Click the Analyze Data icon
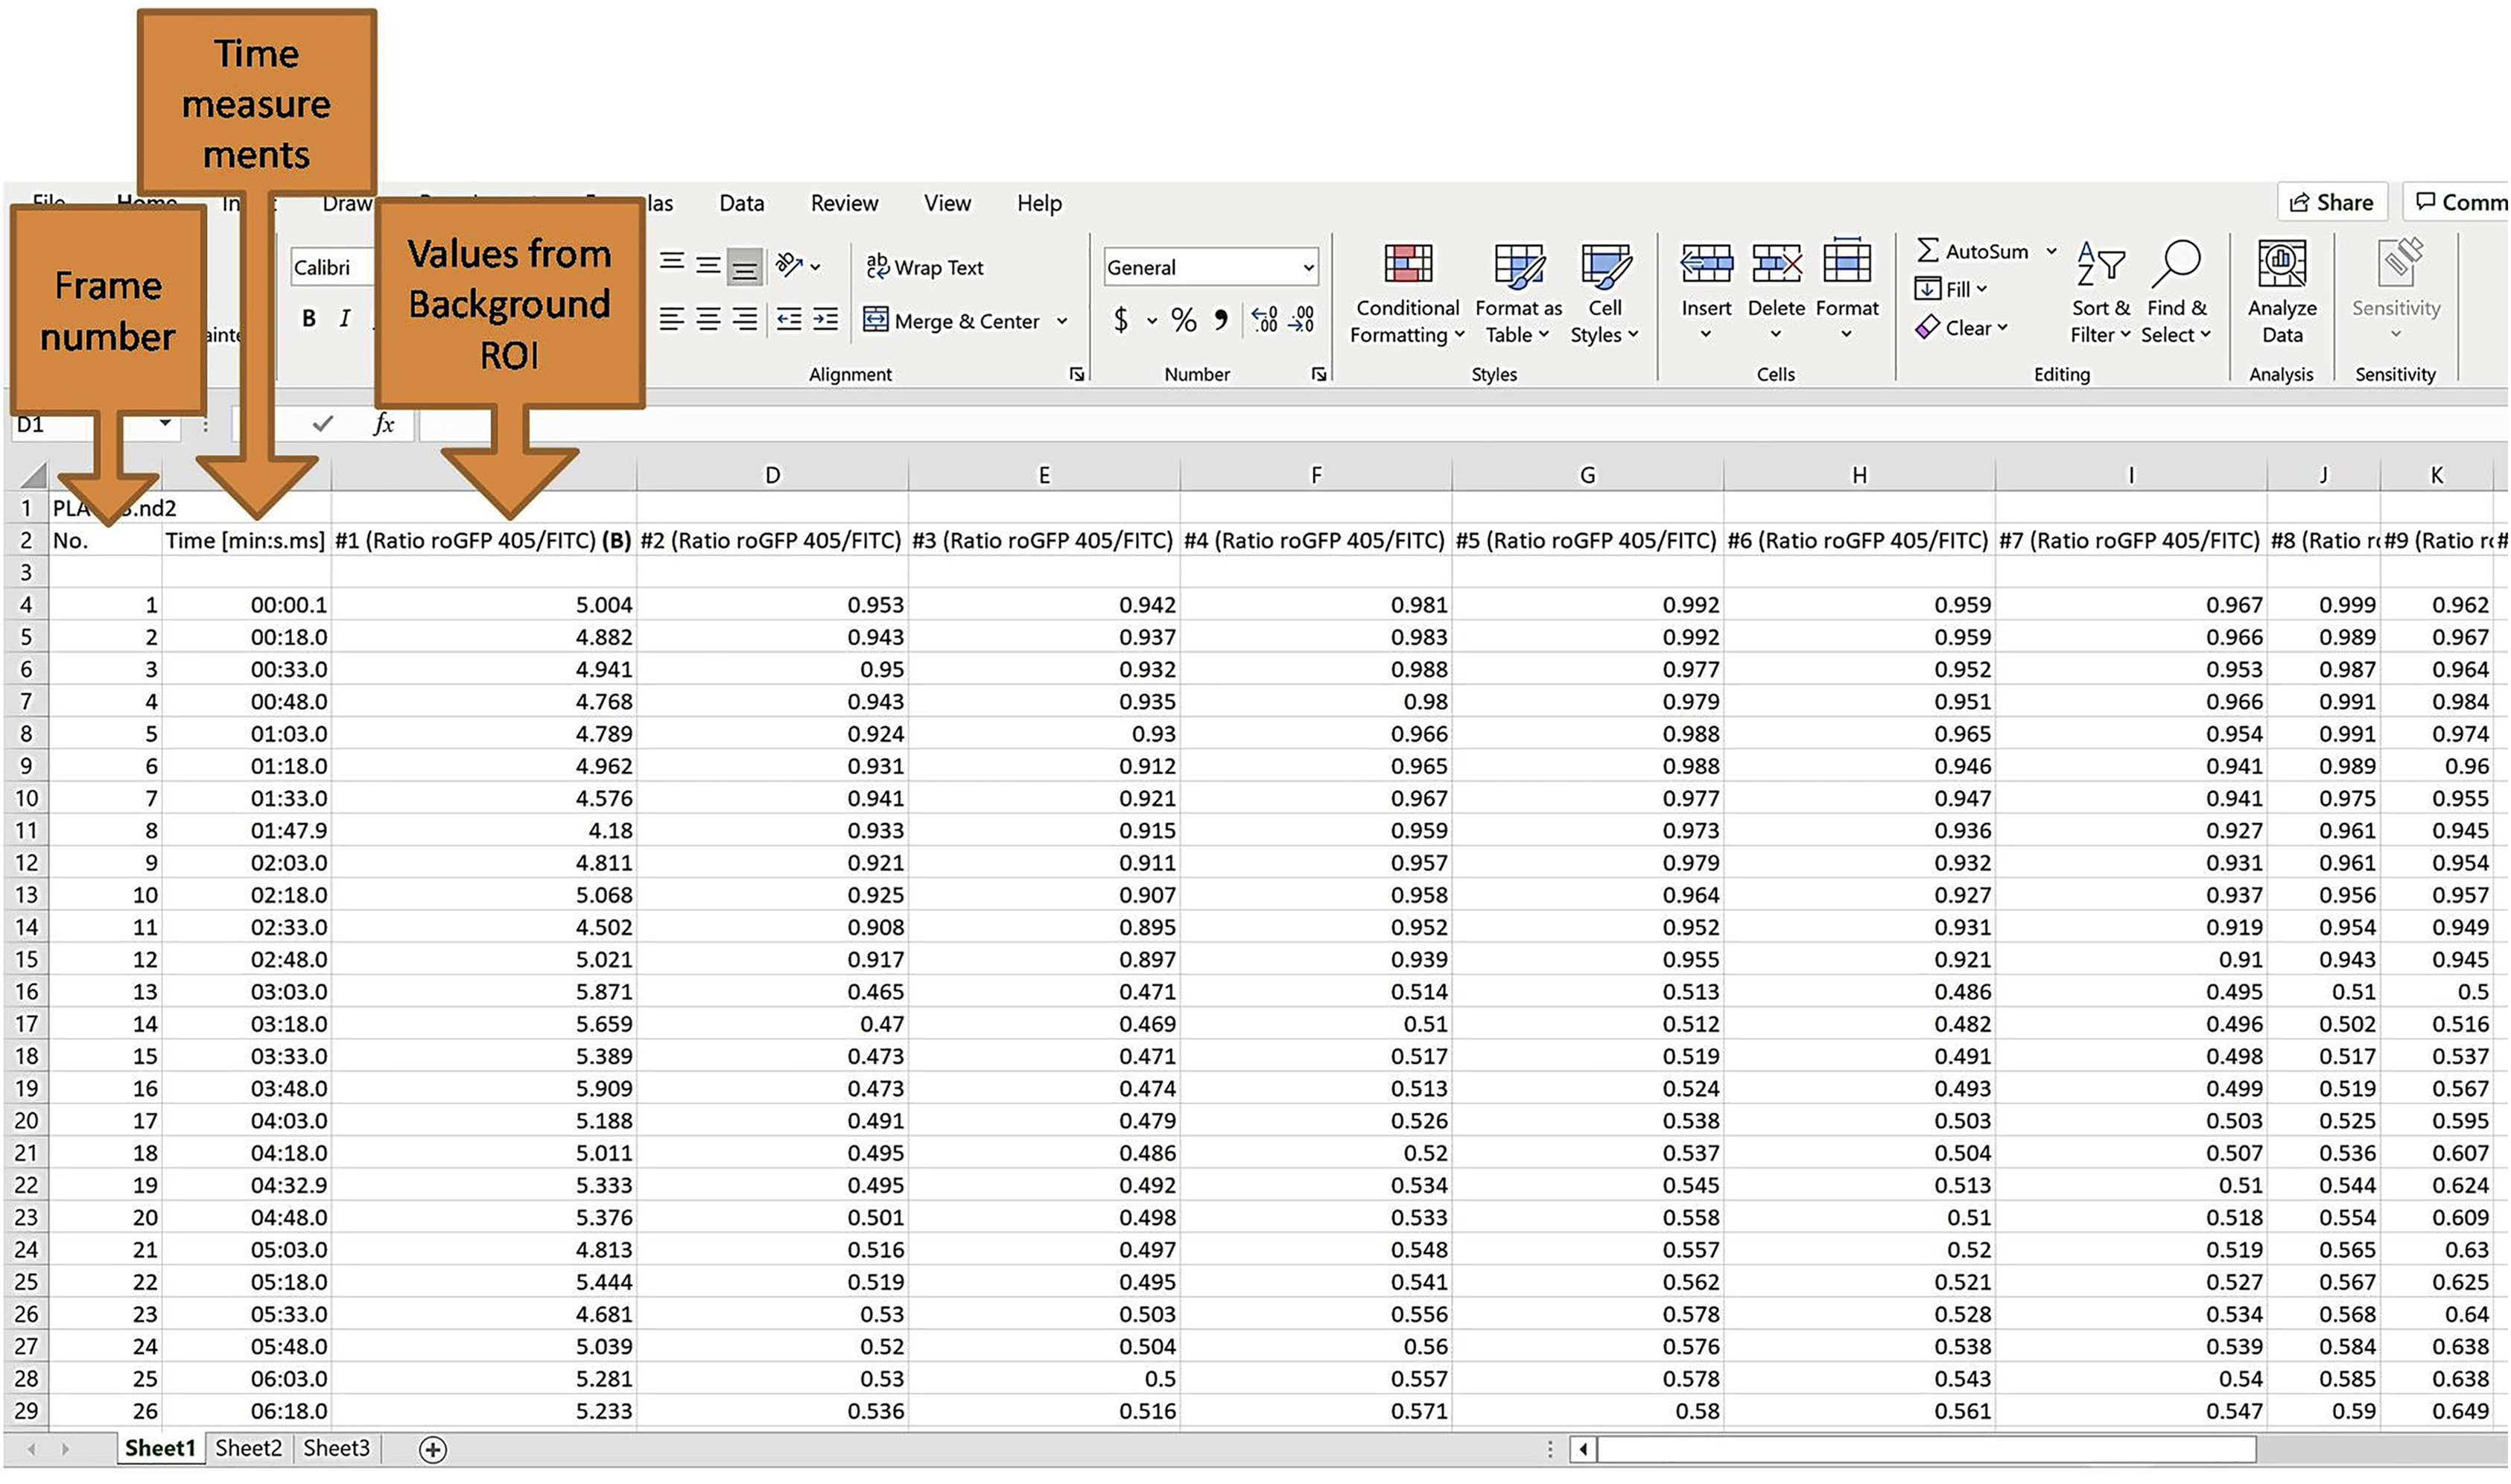This screenshot has width=2511, height=1484. [x=2282, y=264]
